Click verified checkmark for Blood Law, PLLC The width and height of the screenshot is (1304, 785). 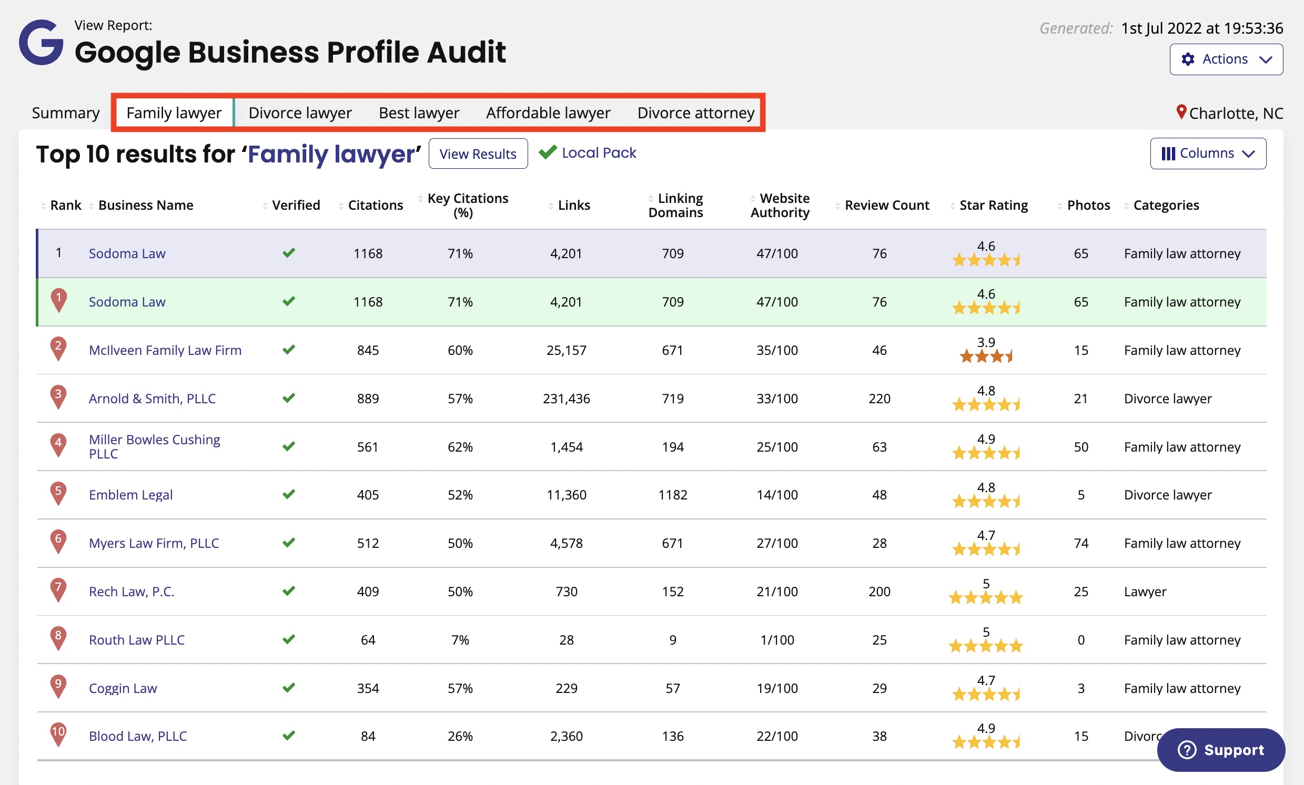[288, 735]
